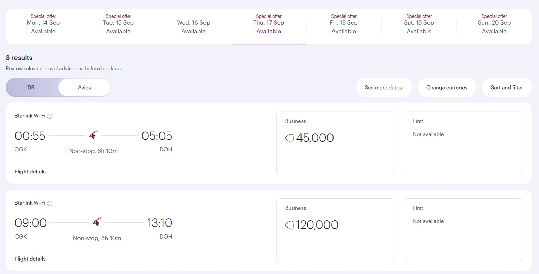Screen dimensions: 539x274
Task: Switch price display to Avios
Action: pos(85,88)
